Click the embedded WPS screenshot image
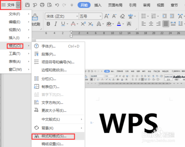 tap(135, 108)
